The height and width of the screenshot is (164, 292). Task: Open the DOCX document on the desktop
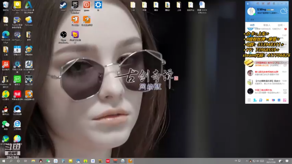pos(202,7)
